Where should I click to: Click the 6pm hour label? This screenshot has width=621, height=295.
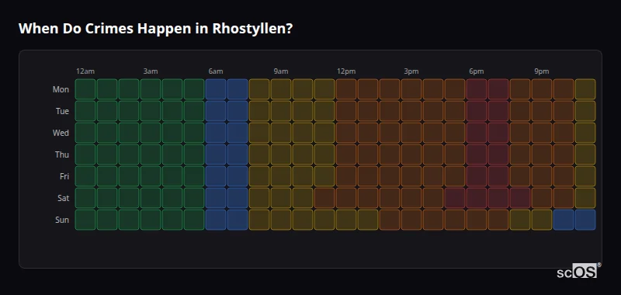(x=477, y=71)
